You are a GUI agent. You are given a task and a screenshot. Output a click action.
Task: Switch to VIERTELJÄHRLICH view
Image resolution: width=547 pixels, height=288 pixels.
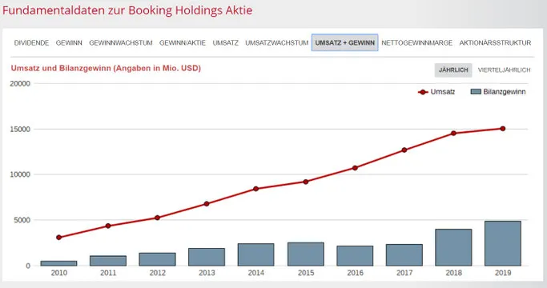[x=504, y=70]
